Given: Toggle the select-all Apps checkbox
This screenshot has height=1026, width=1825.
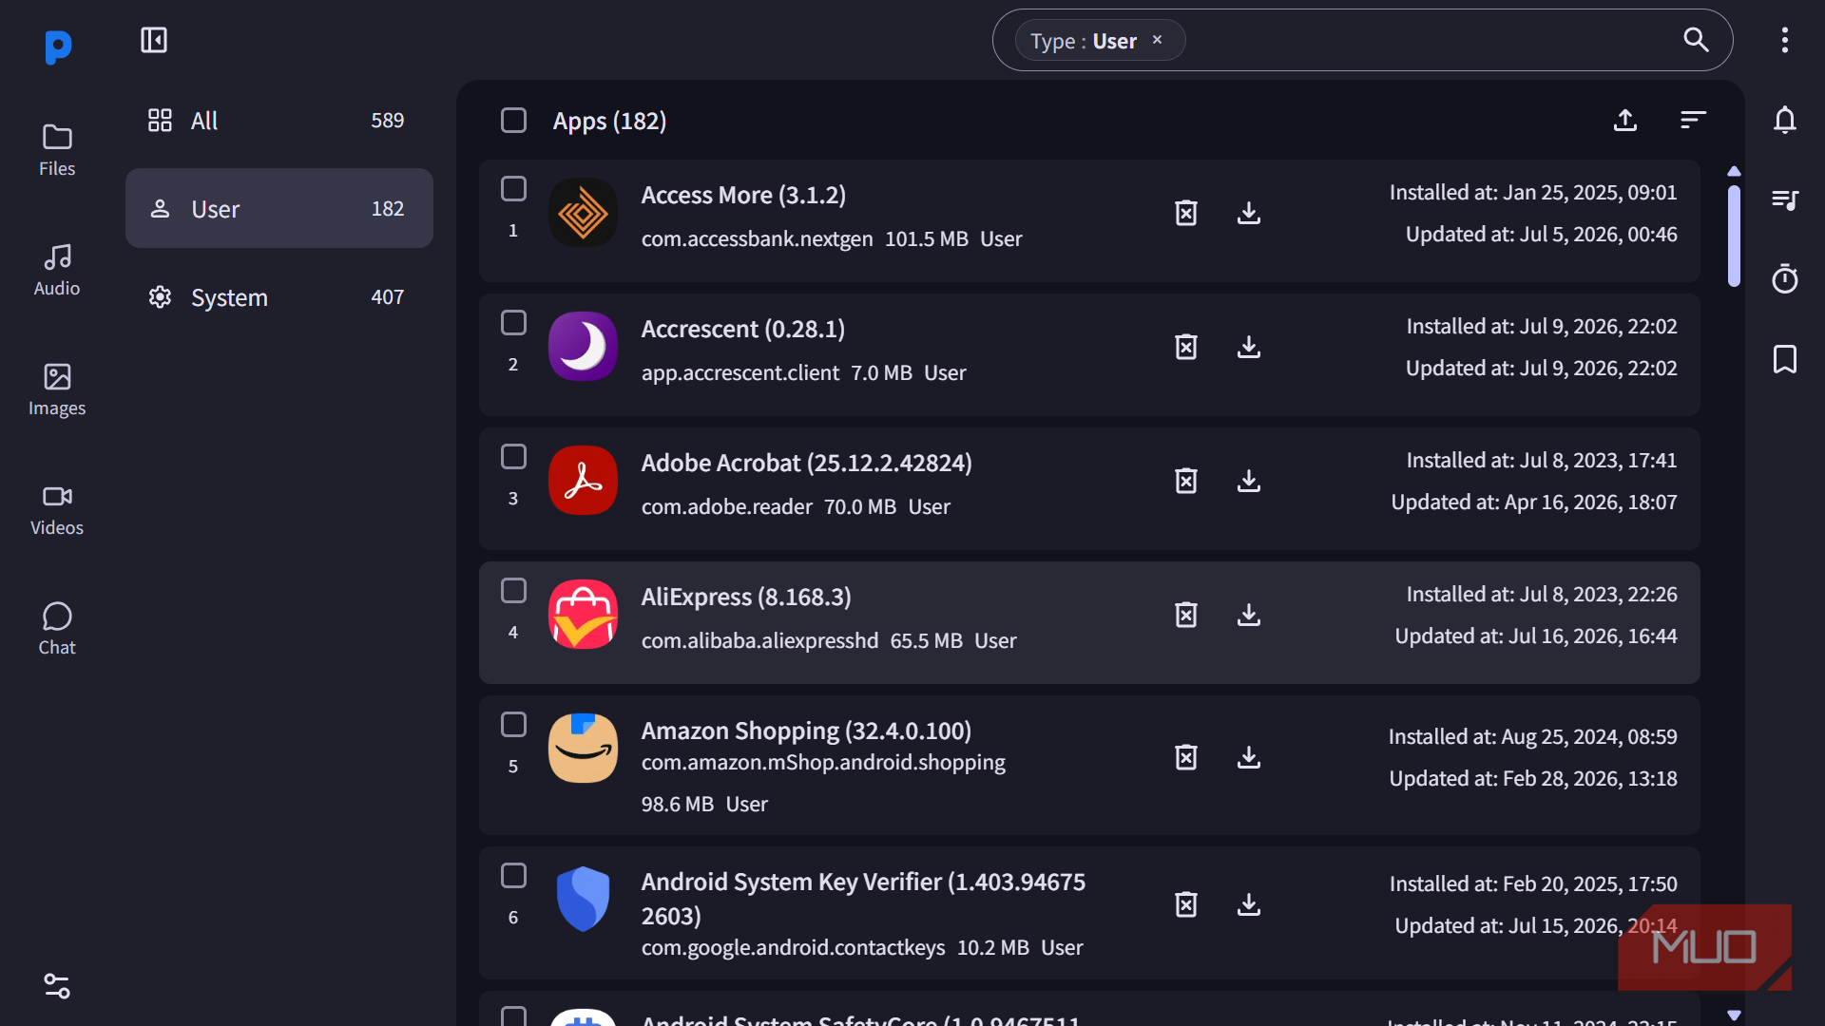Looking at the screenshot, I should coord(513,121).
